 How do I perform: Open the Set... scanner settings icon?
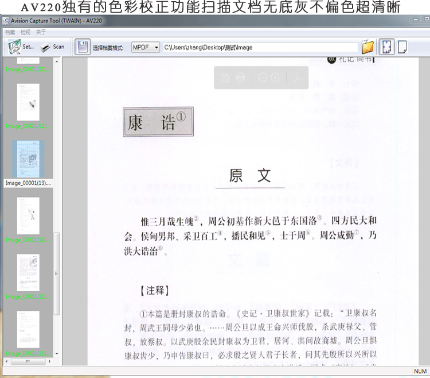click(21, 47)
